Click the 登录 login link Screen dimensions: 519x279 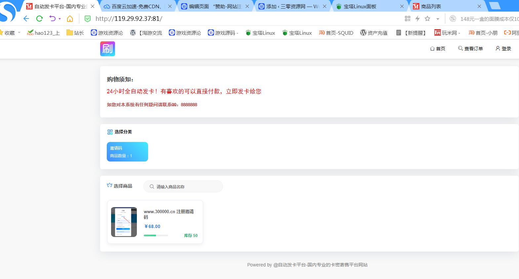(503, 49)
